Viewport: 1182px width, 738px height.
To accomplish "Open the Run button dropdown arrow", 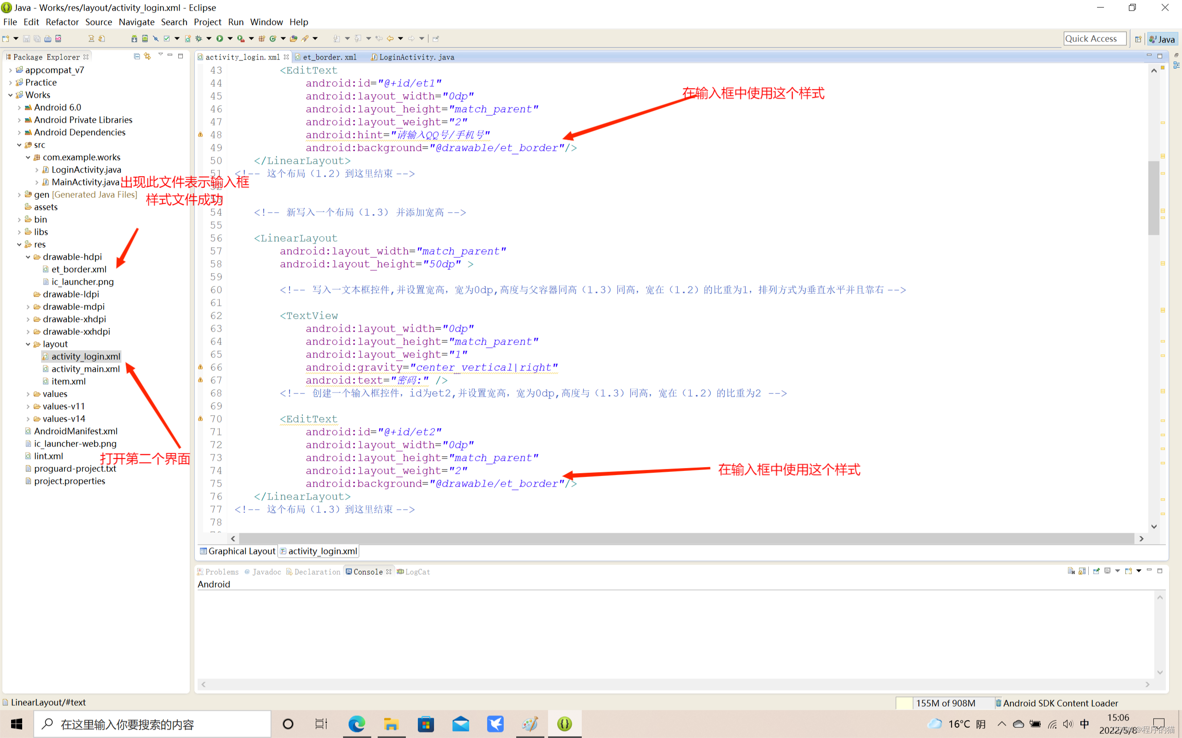I will (x=230, y=39).
